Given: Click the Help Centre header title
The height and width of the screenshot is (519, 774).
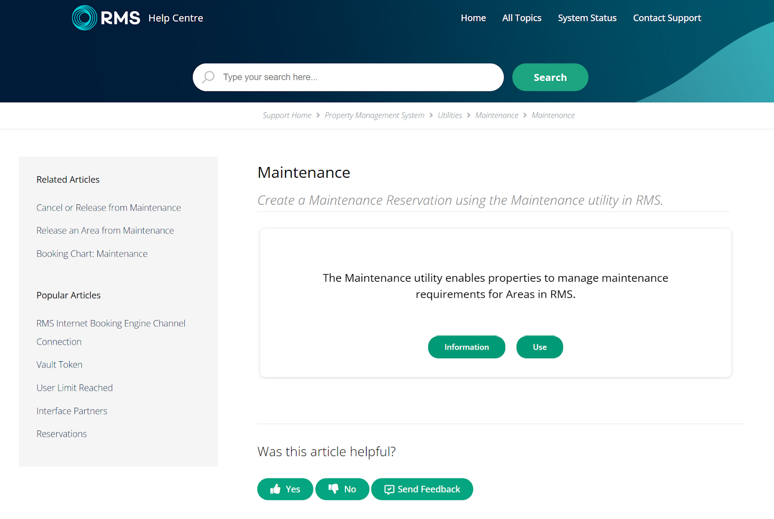Looking at the screenshot, I should point(176,18).
